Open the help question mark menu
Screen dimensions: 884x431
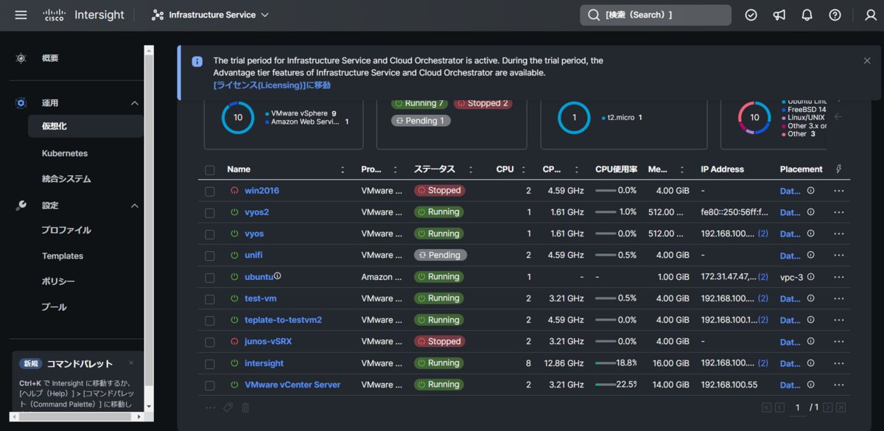(x=835, y=15)
